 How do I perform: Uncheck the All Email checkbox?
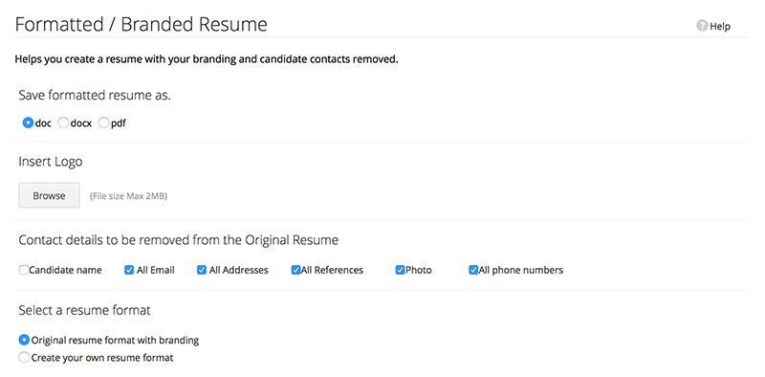pos(129,270)
